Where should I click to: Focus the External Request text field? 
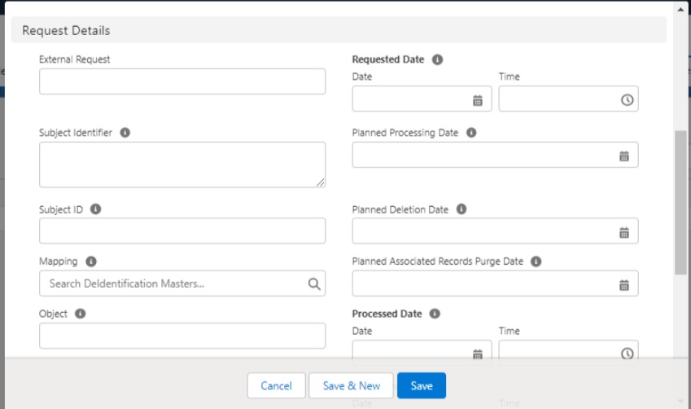(x=181, y=81)
